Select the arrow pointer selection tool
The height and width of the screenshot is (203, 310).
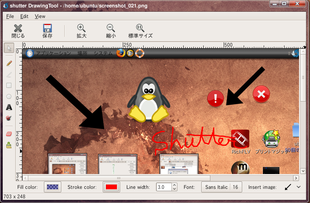[9, 48]
